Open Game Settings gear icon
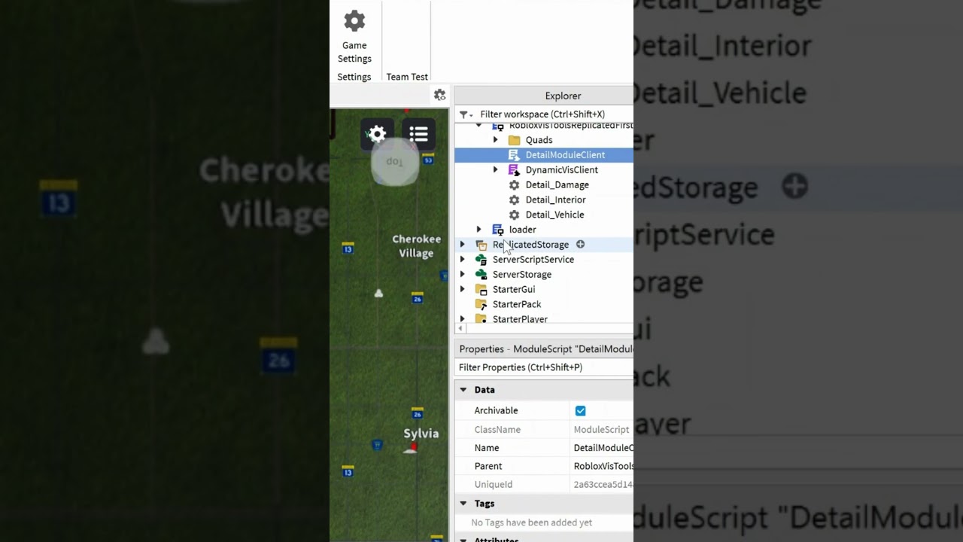This screenshot has height=542, width=963. 354,21
